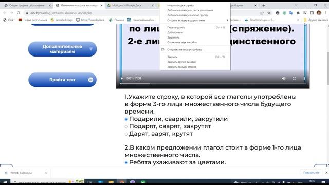Select answer 'Ребята ухаживают за цветами.'

coord(126,162)
